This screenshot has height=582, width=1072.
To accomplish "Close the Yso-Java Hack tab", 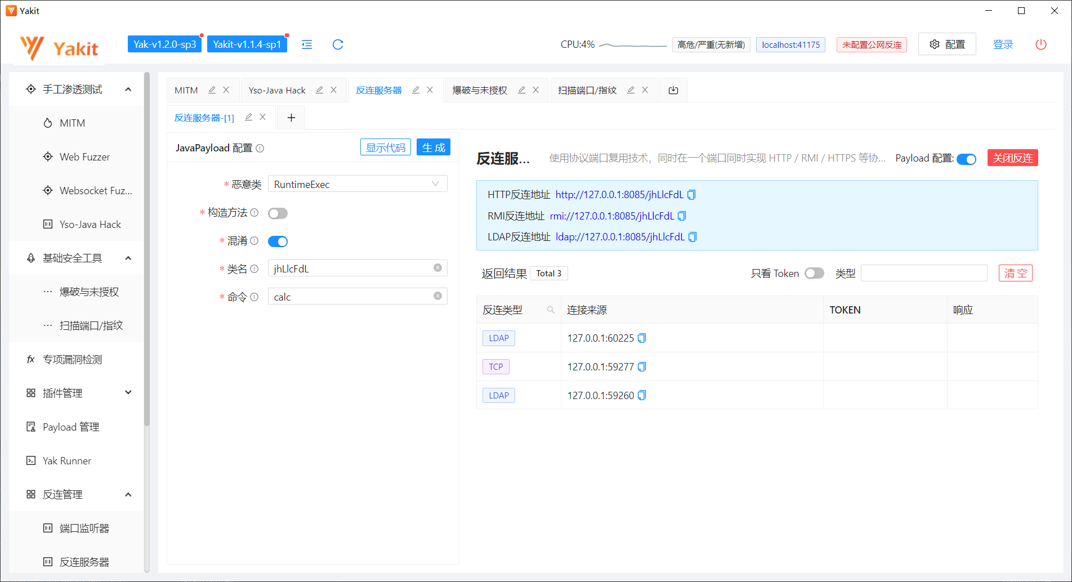I will click(x=333, y=90).
